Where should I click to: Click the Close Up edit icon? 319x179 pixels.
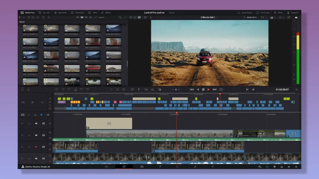tap(75, 89)
